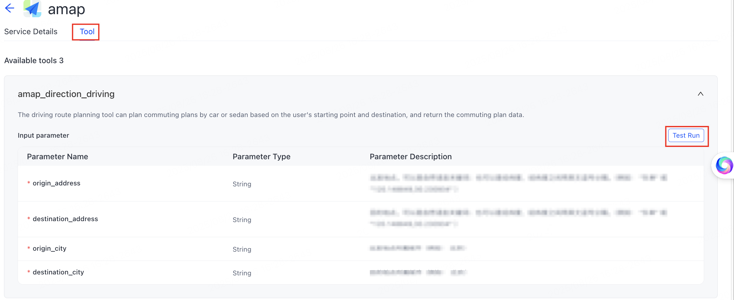734x300 pixels.
Task: Select the Tool tab
Action: point(87,32)
